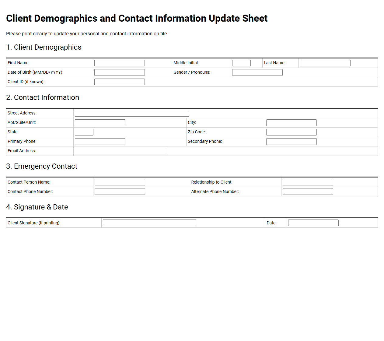Click the '3. Emergency Contact' heading

coord(42,166)
